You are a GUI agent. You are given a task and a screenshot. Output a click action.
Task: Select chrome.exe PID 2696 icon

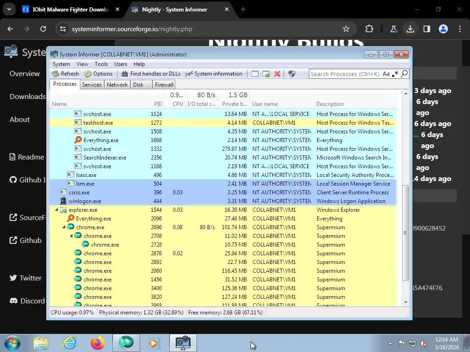(x=71, y=227)
